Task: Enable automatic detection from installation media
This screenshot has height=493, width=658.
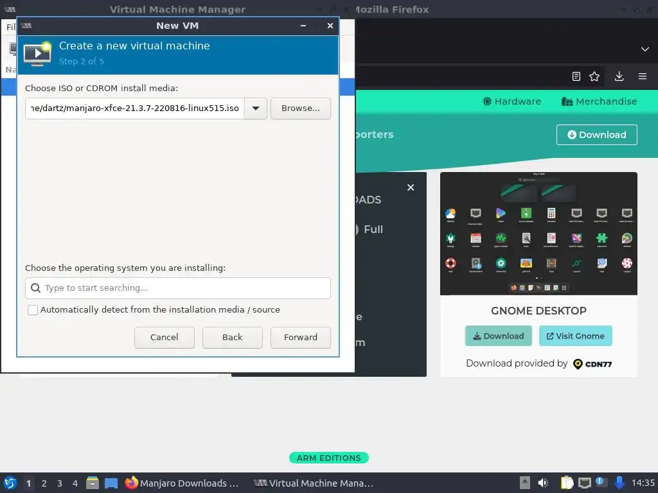Action: point(33,310)
